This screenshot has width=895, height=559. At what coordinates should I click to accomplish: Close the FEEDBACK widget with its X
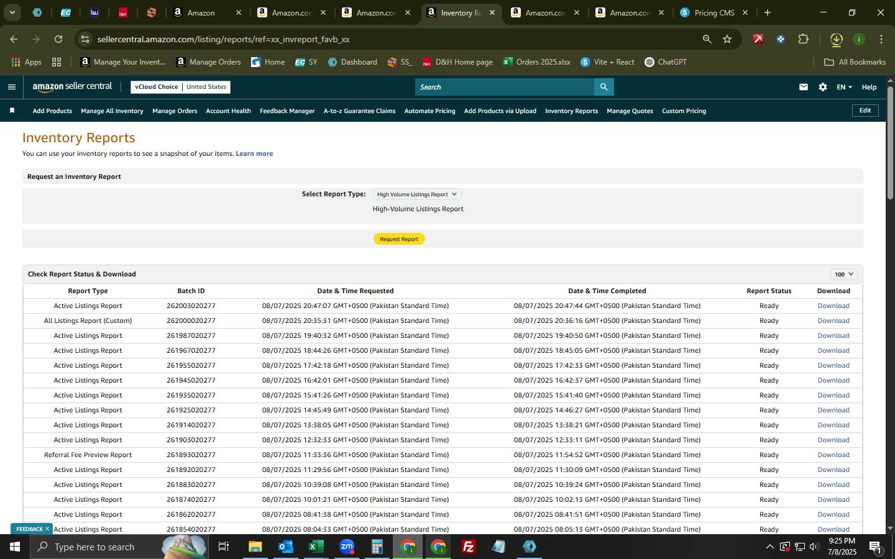47,529
